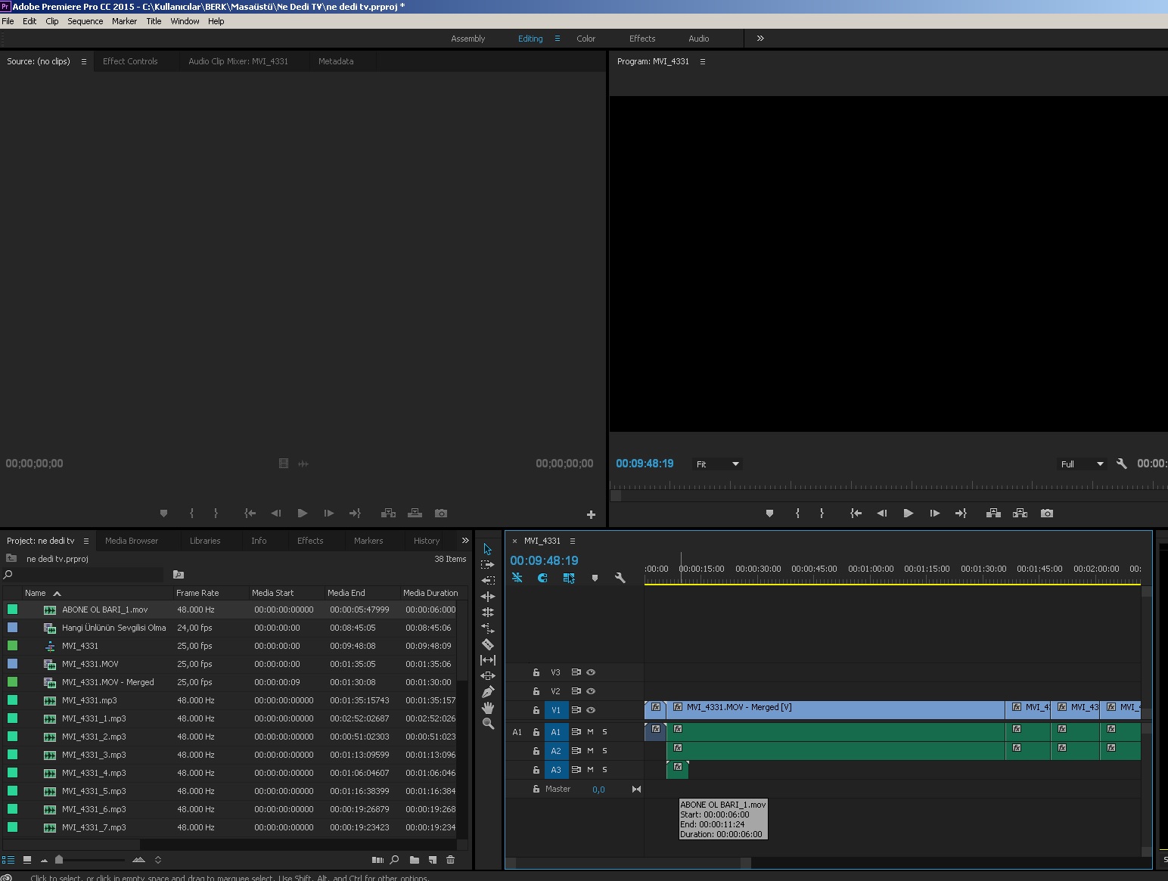The image size is (1168, 881).
Task: Click label color swatch for ABONE OL BARI_1.mov
Action: 12,610
